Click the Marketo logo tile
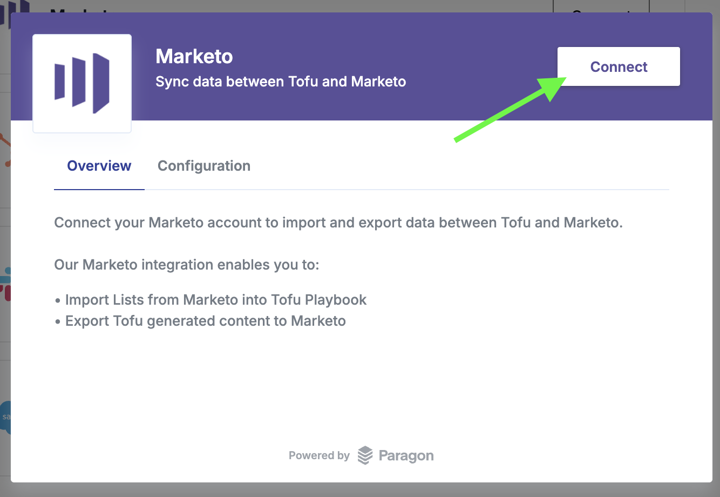 click(x=82, y=84)
